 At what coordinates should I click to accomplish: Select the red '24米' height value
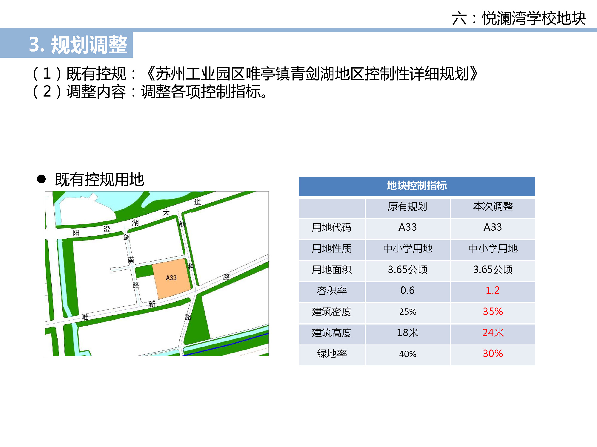click(x=493, y=333)
